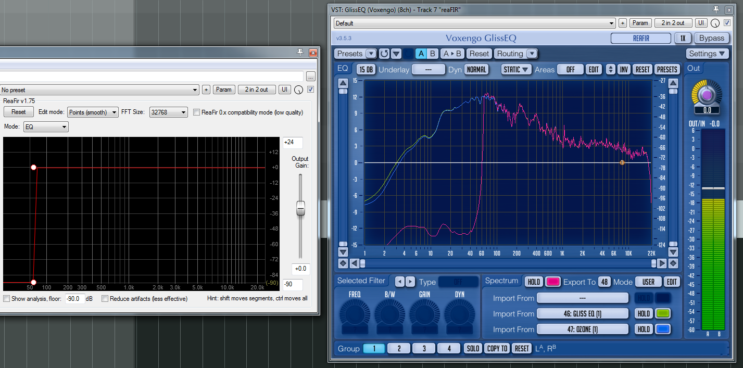Screen dimensions: 743x368
Task: Pin the ReaFir window on top
Action: coord(300,52)
